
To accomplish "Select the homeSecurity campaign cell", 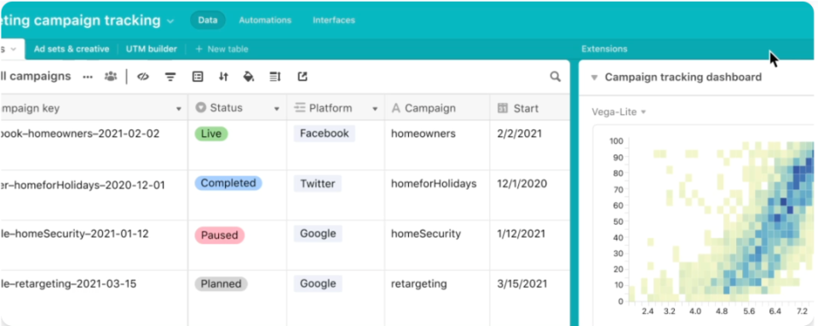I will point(426,234).
